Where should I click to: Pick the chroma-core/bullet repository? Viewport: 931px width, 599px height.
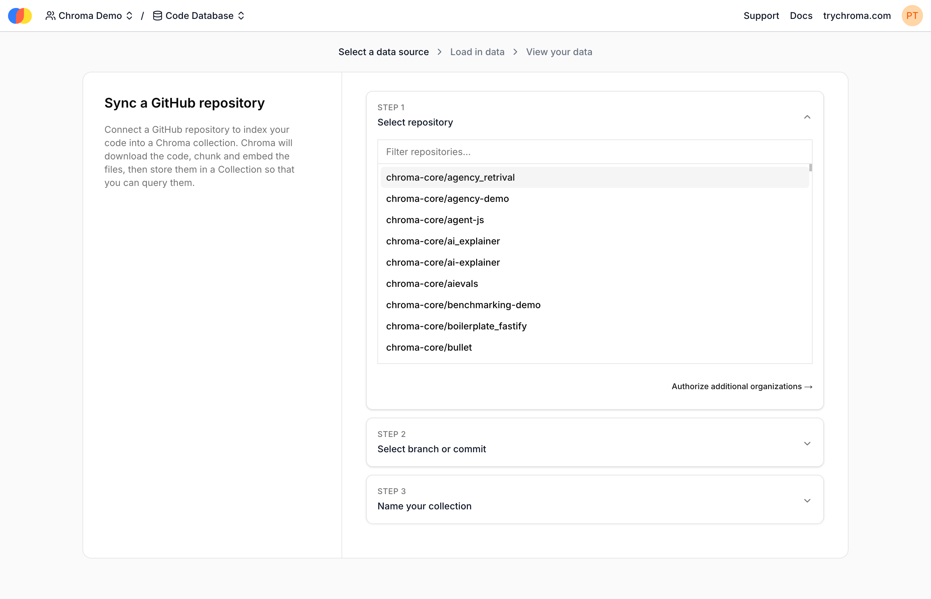coord(429,347)
